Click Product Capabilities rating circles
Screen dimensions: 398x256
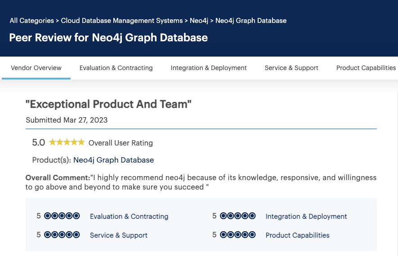pyautogui.click(x=237, y=235)
